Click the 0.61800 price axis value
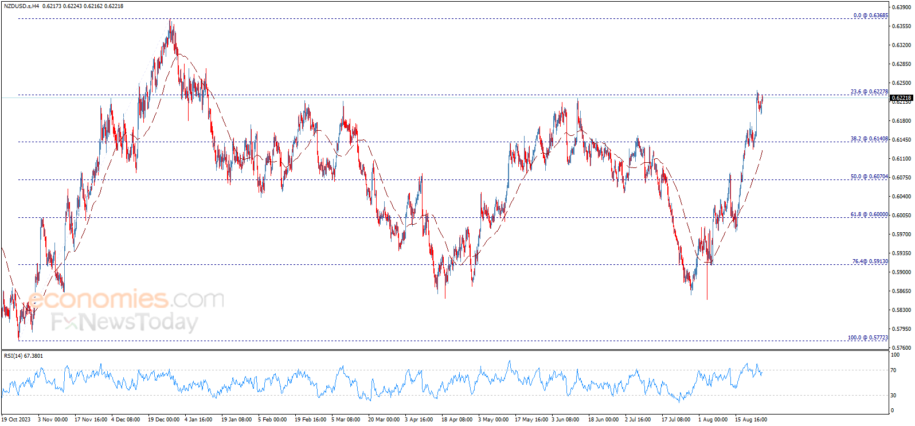 [x=902, y=120]
